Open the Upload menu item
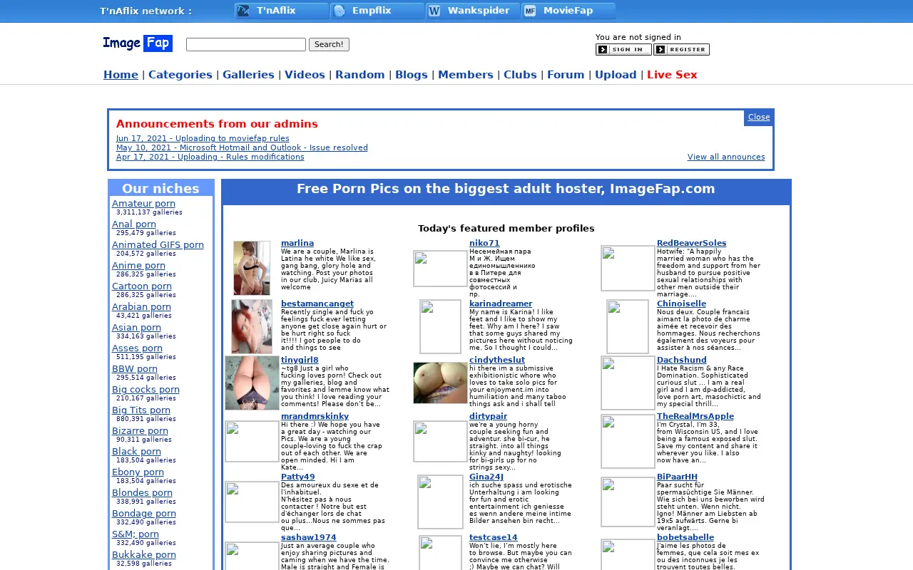The width and height of the screenshot is (913, 570). click(616, 75)
